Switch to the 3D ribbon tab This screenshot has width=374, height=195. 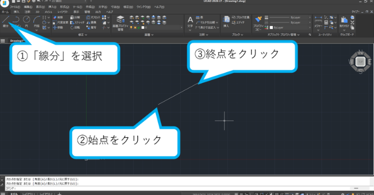37,12
